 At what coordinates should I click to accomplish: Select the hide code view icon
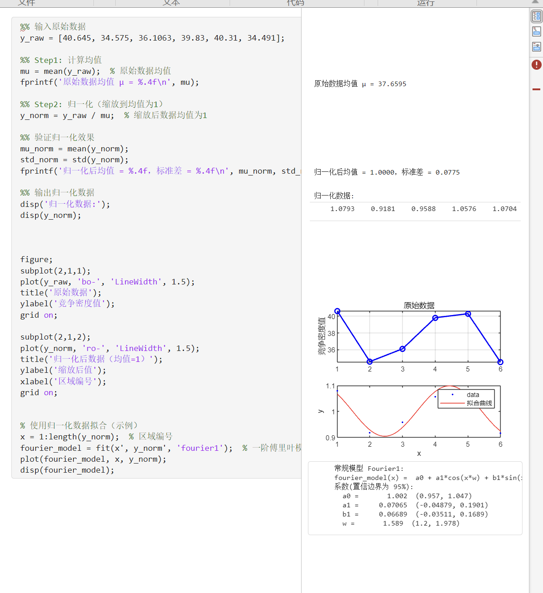pos(537,46)
